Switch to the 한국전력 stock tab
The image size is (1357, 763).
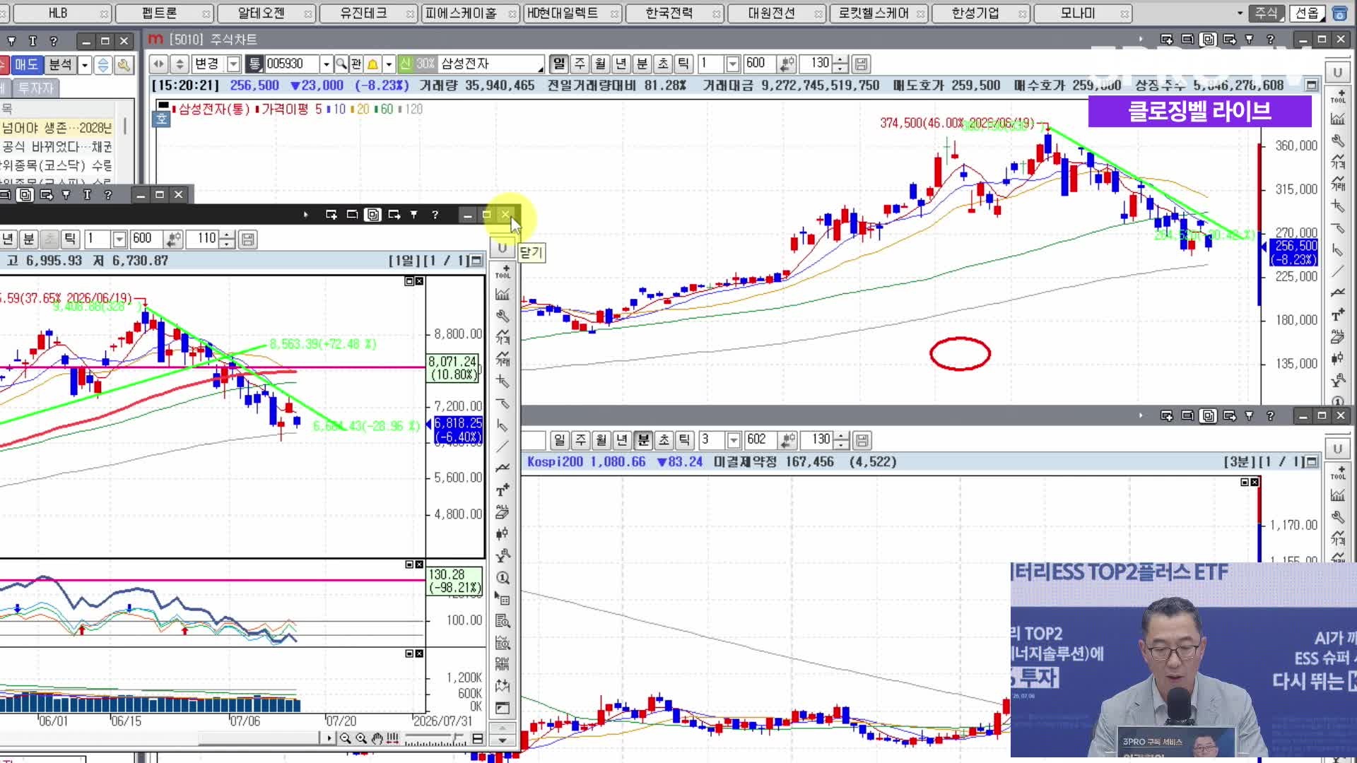click(x=674, y=13)
